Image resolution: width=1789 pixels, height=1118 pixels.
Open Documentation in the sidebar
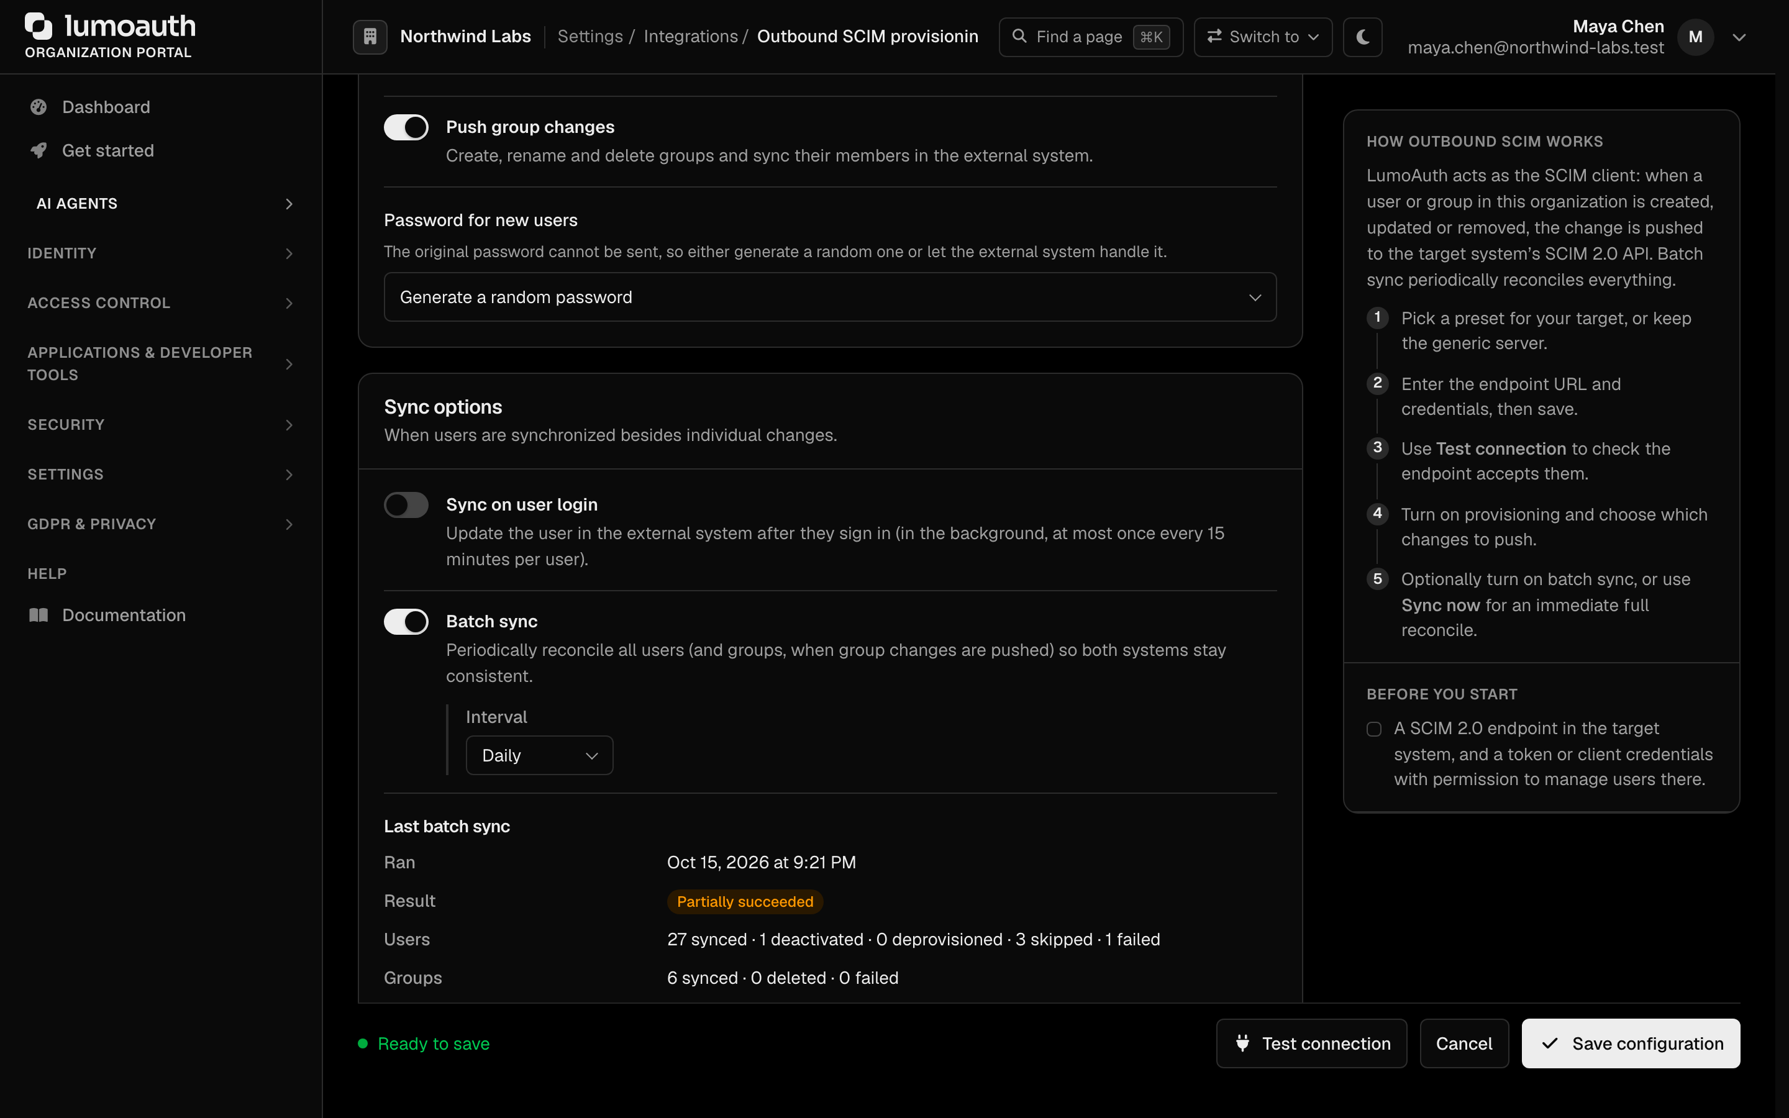click(161, 615)
